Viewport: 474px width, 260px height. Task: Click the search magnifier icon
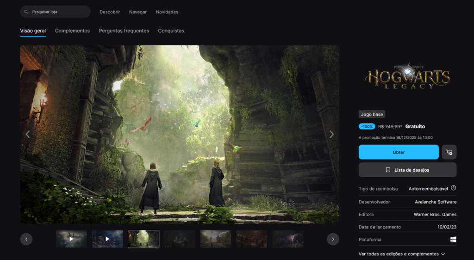click(26, 12)
